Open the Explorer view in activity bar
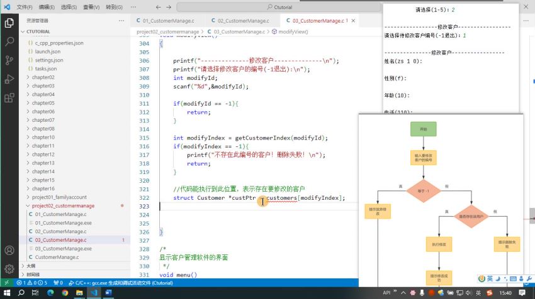 [x=9, y=23]
